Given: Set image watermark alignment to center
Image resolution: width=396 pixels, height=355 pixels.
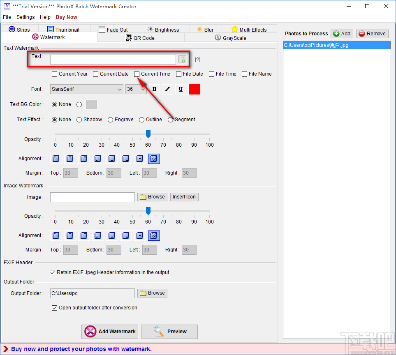Looking at the screenshot, I should tap(140, 235).
